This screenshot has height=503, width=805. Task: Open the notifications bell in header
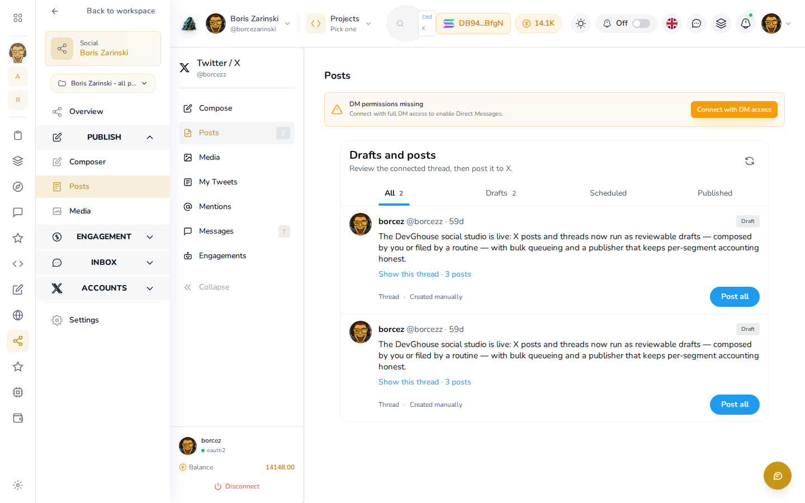pos(746,23)
